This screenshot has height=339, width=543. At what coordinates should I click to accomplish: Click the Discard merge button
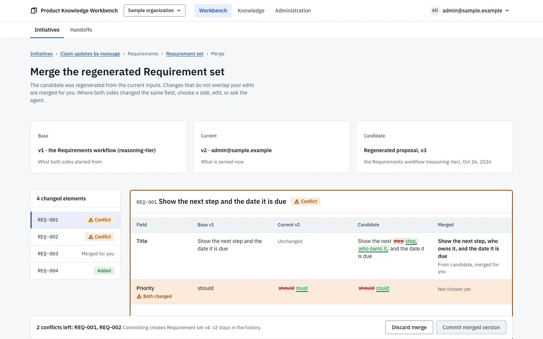click(x=409, y=327)
